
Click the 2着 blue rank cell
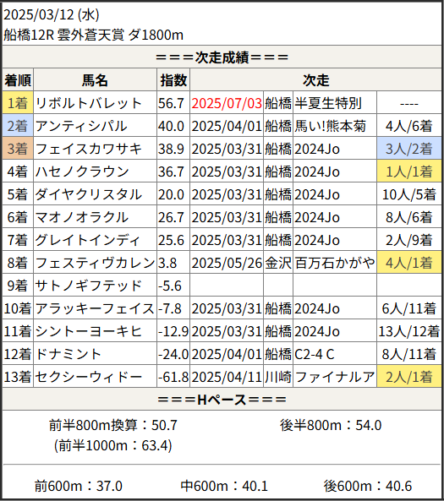click(x=18, y=126)
